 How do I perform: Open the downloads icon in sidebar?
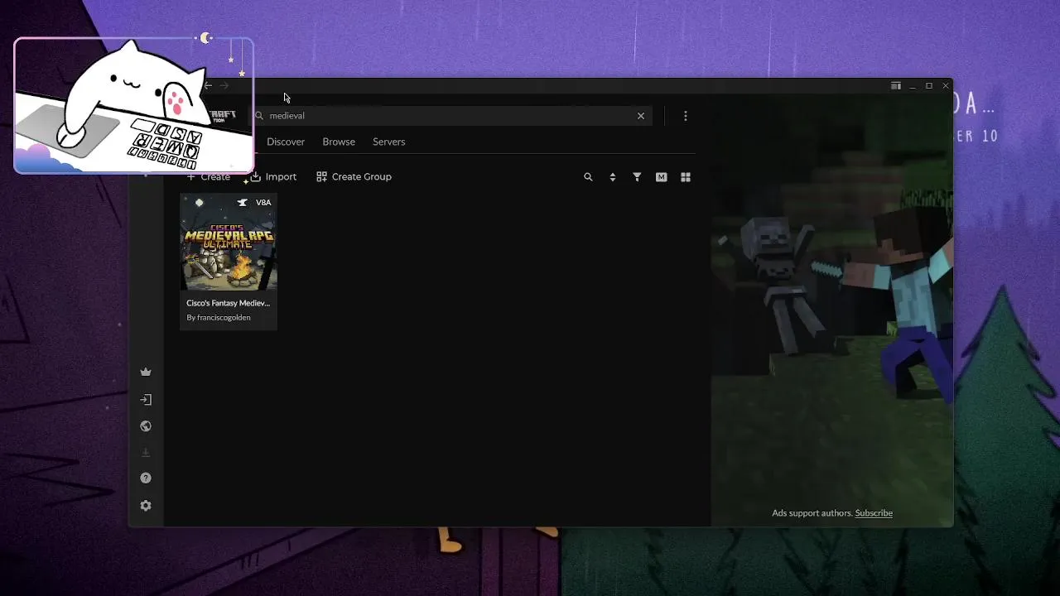coord(146,453)
